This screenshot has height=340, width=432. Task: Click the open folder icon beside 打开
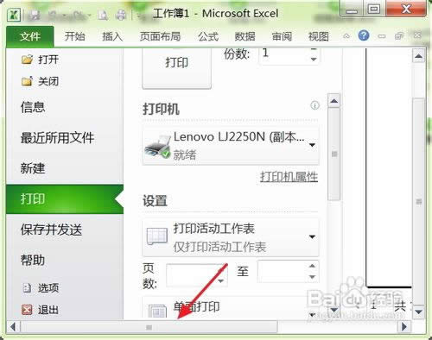pos(27,60)
